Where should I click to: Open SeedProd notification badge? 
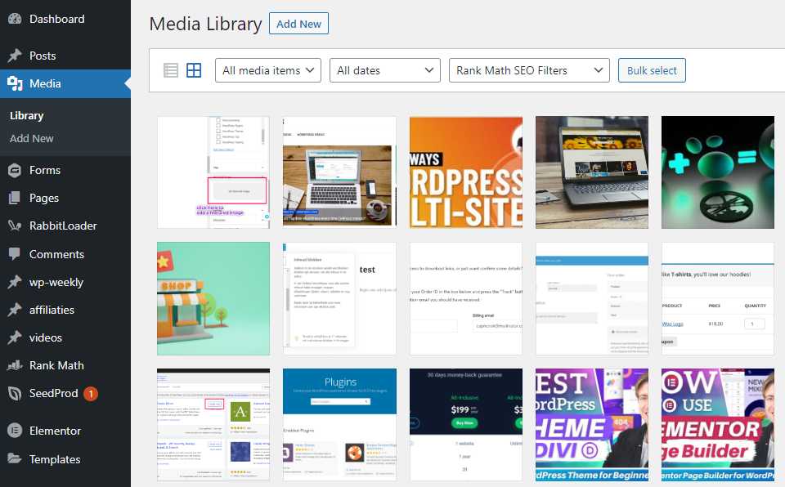pyautogui.click(x=91, y=394)
